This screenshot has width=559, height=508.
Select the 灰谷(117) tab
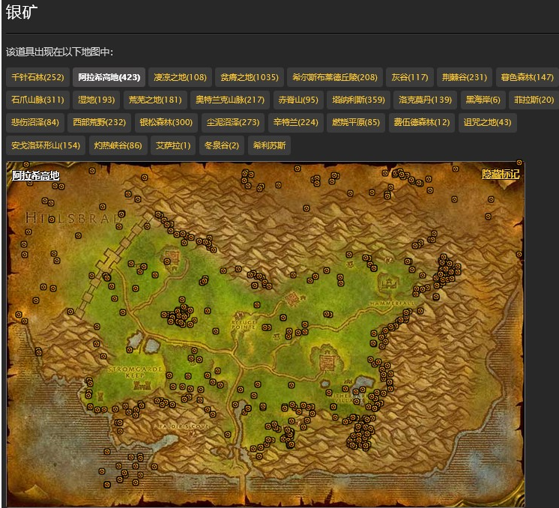coord(410,77)
